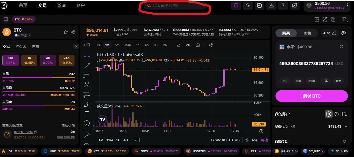Open the gift rewards icon
Viewport: 354px width, 157px height.
[x=236, y=6]
